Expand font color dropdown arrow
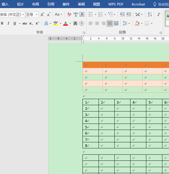 click(70, 23)
